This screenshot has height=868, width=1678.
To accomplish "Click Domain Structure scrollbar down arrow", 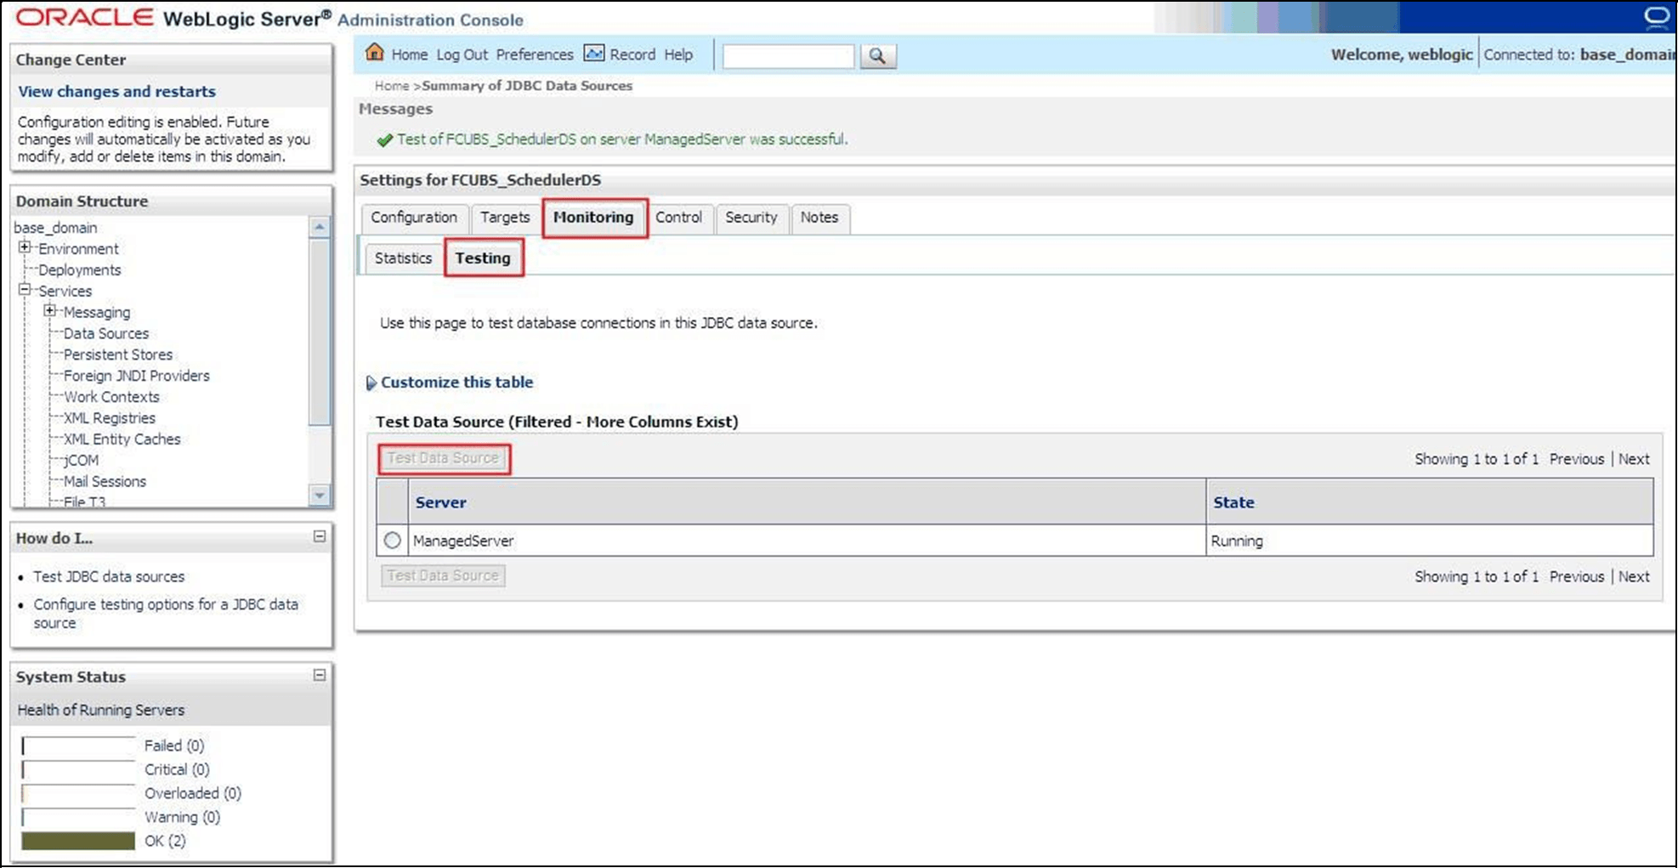I will pyautogui.click(x=319, y=495).
